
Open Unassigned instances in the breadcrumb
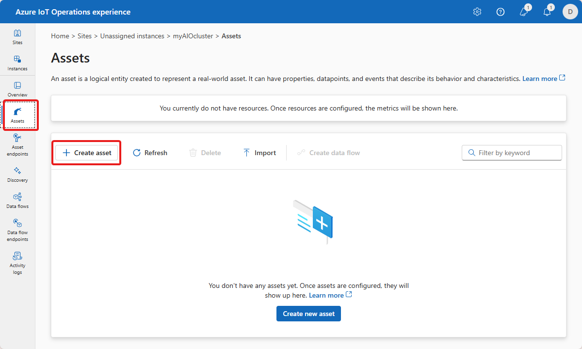[x=132, y=36]
